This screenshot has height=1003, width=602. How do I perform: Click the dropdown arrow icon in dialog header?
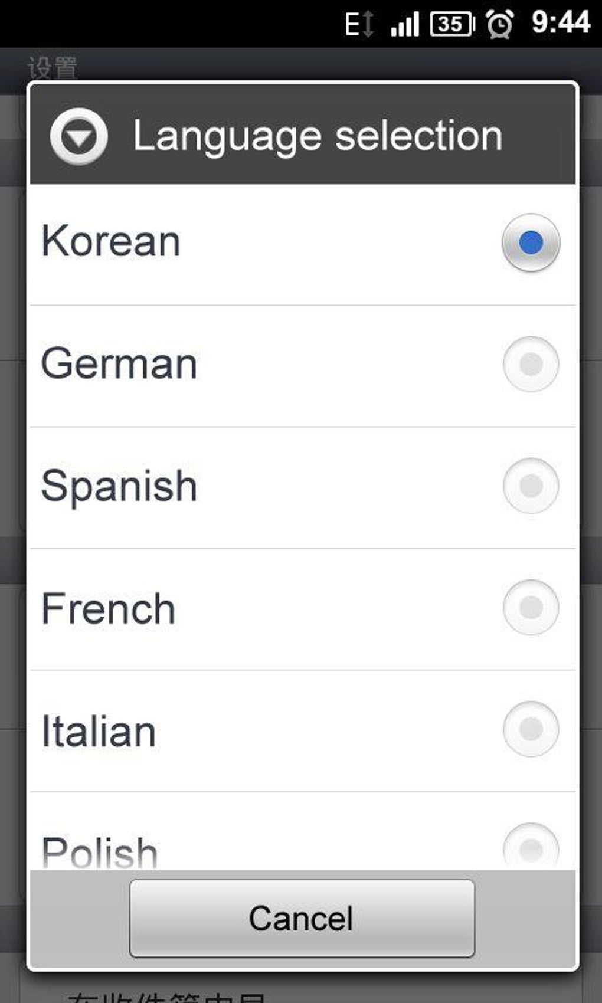tap(79, 136)
